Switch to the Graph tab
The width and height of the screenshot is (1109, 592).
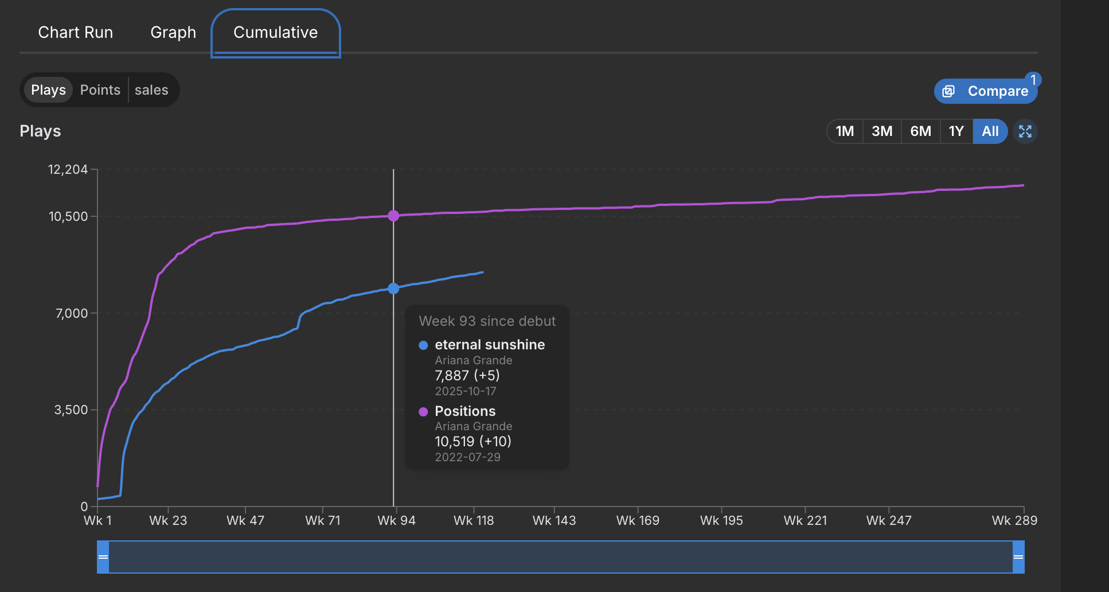click(x=173, y=32)
